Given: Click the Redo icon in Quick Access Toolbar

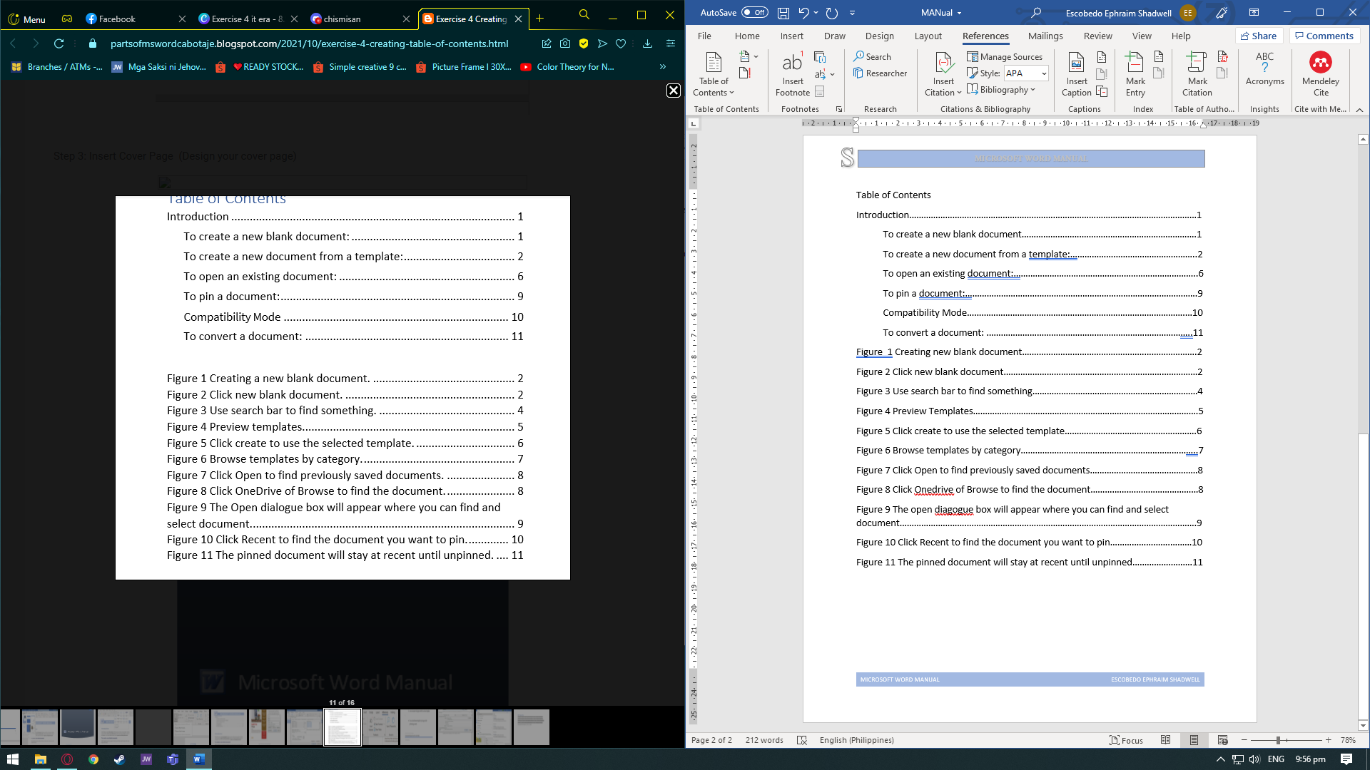Looking at the screenshot, I should (x=832, y=13).
